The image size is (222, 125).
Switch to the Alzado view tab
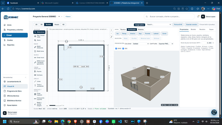coord(57,25)
